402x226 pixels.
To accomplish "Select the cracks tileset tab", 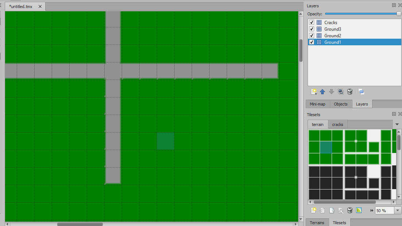I will pos(337,125).
